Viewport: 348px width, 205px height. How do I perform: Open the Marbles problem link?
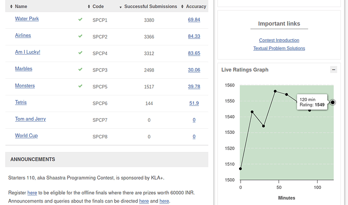pos(24,69)
